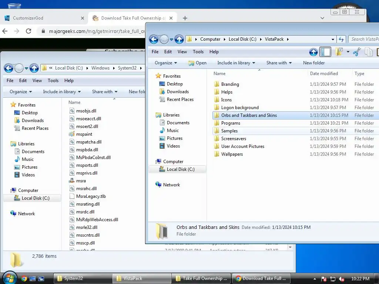Image resolution: width=379 pixels, height=284 pixels.
Task: Click Up arrow beside VistaPack address bar
Action: 179,39
